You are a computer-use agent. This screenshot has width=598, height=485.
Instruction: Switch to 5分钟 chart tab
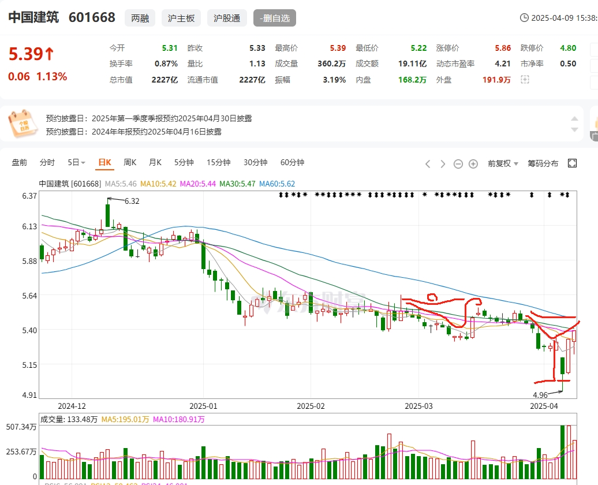(184, 163)
